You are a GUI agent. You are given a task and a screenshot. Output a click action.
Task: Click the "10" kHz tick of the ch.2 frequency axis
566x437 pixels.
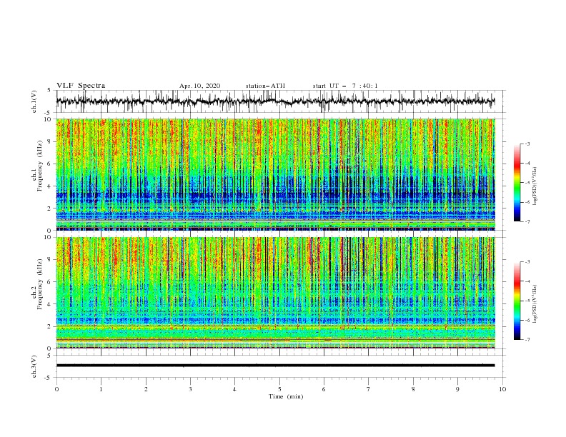[49, 237]
